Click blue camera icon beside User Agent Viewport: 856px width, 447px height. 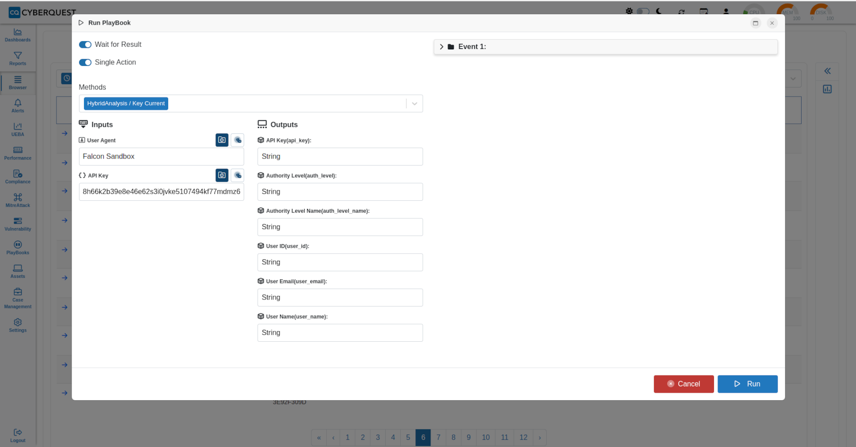pos(222,140)
